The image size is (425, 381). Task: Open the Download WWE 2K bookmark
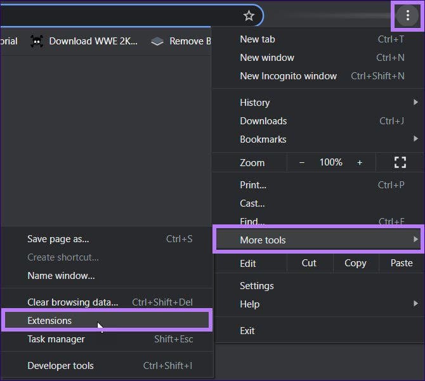point(84,41)
